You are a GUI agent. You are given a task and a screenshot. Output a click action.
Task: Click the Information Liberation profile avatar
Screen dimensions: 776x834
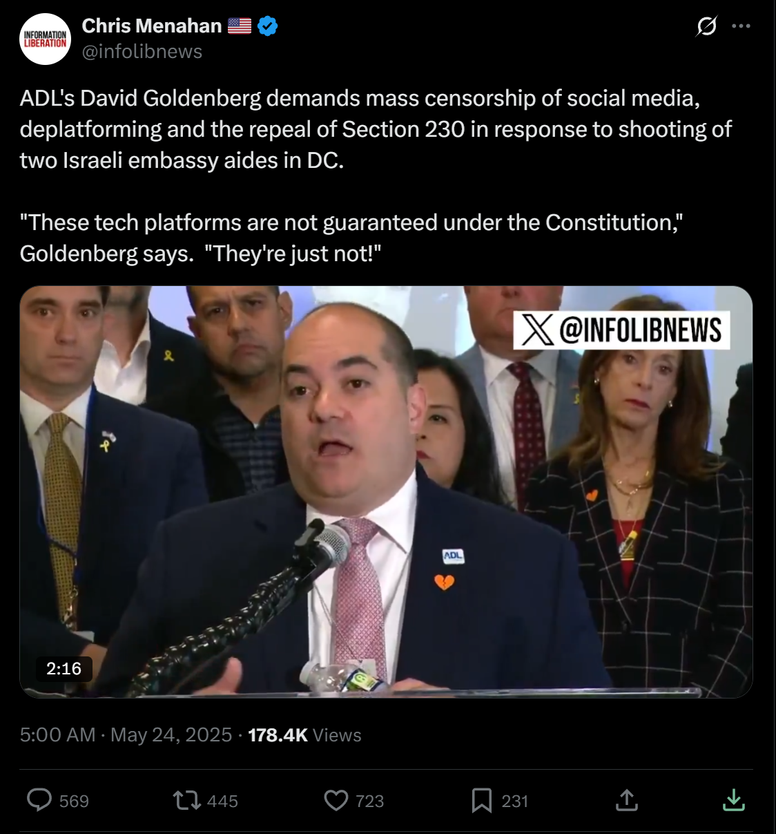pos(45,39)
